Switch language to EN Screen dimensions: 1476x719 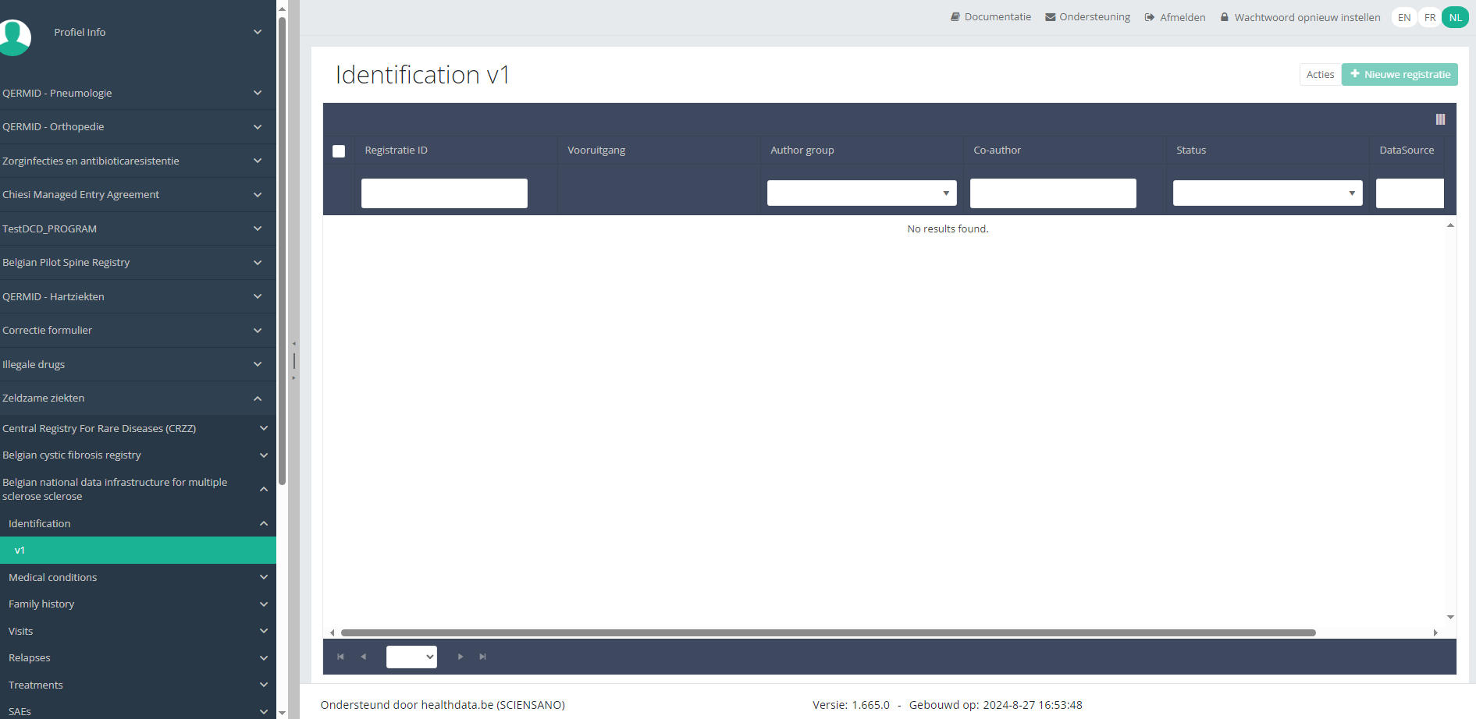pos(1403,17)
